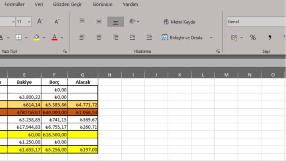Select cell with ₺16.500,00

point(54,134)
